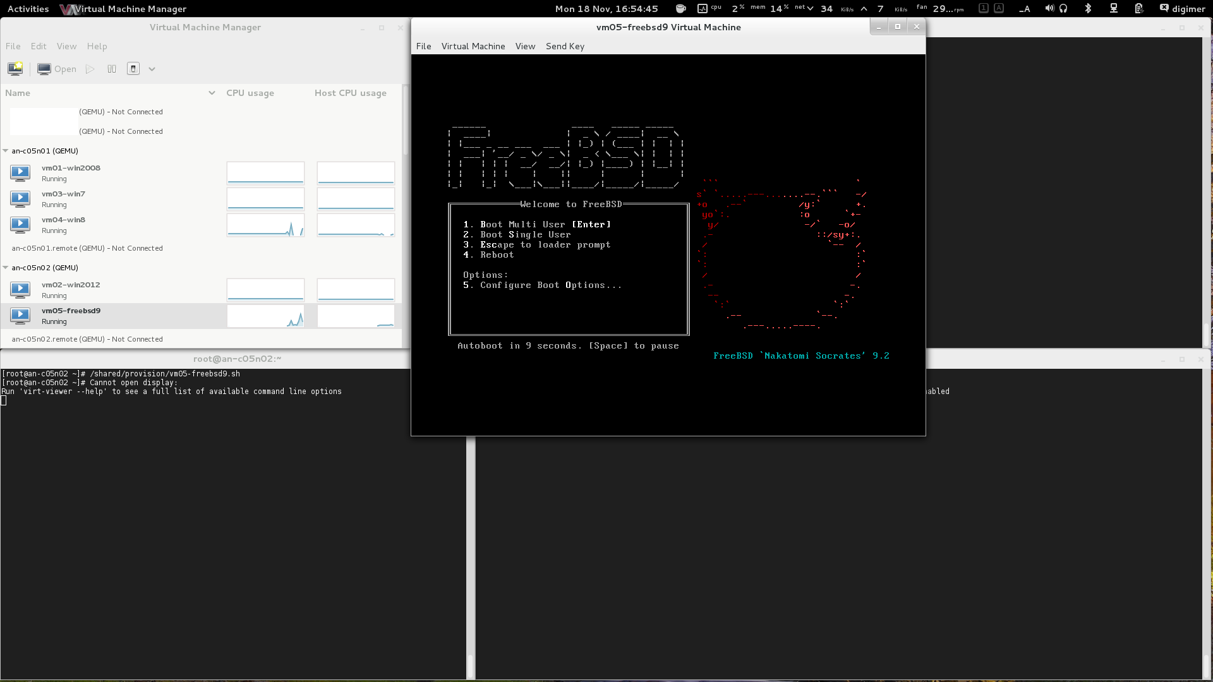The width and height of the screenshot is (1213, 682).
Task: Click the Run (play) toolbar icon
Action: point(90,69)
